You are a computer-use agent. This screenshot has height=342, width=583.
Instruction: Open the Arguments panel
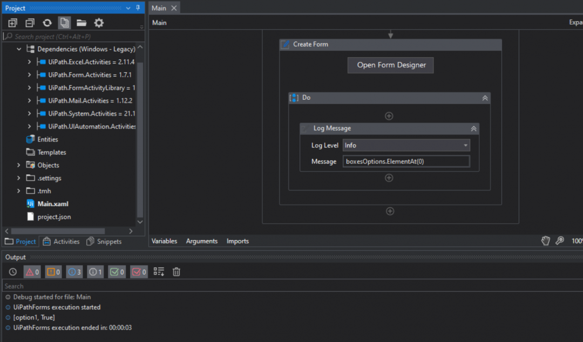click(x=201, y=241)
